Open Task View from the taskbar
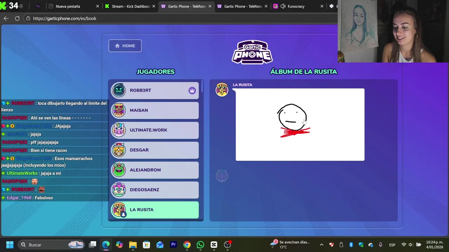The height and width of the screenshot is (252, 449). (x=93, y=245)
